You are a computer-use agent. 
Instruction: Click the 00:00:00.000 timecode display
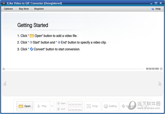(x=152, y=69)
